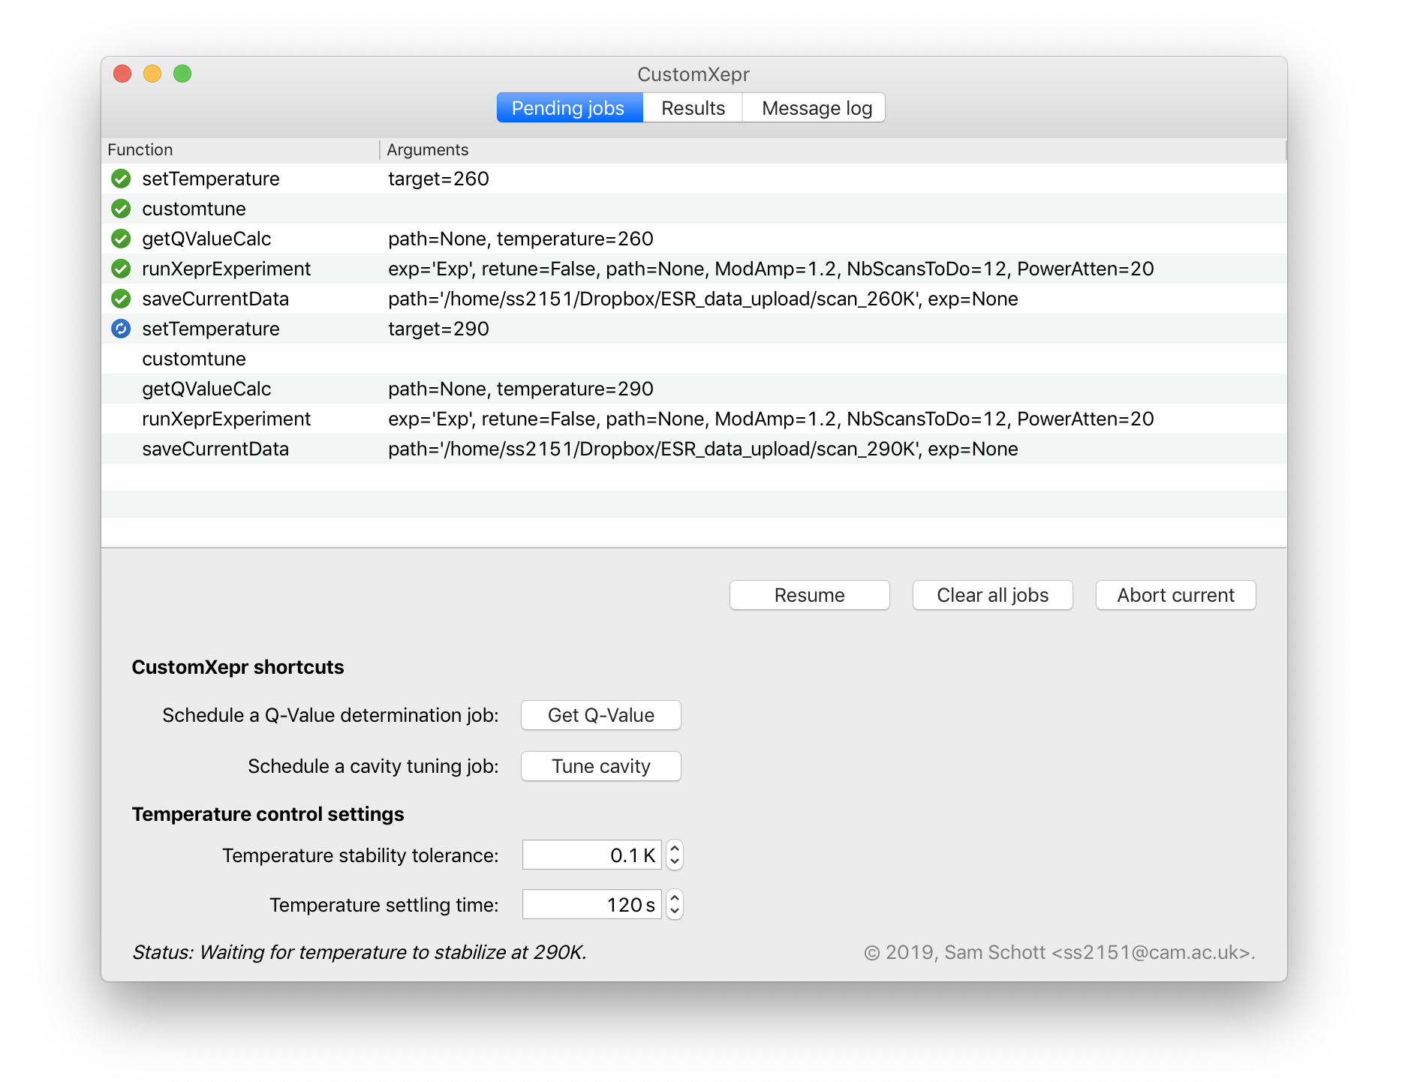Click the Tune cavity button

point(600,766)
